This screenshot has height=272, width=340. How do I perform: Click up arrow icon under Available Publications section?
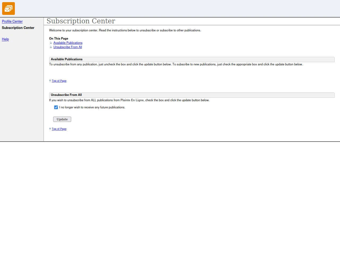click(x=50, y=81)
